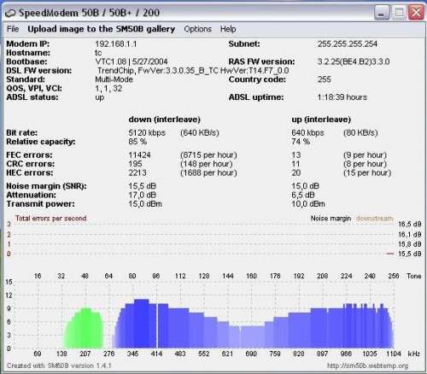
Task: Click the 1688 per hour HEC rate
Action: [x=208, y=172]
